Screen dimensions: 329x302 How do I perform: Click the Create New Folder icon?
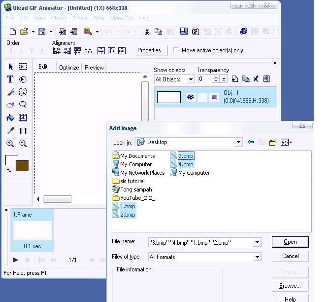tap(273, 142)
